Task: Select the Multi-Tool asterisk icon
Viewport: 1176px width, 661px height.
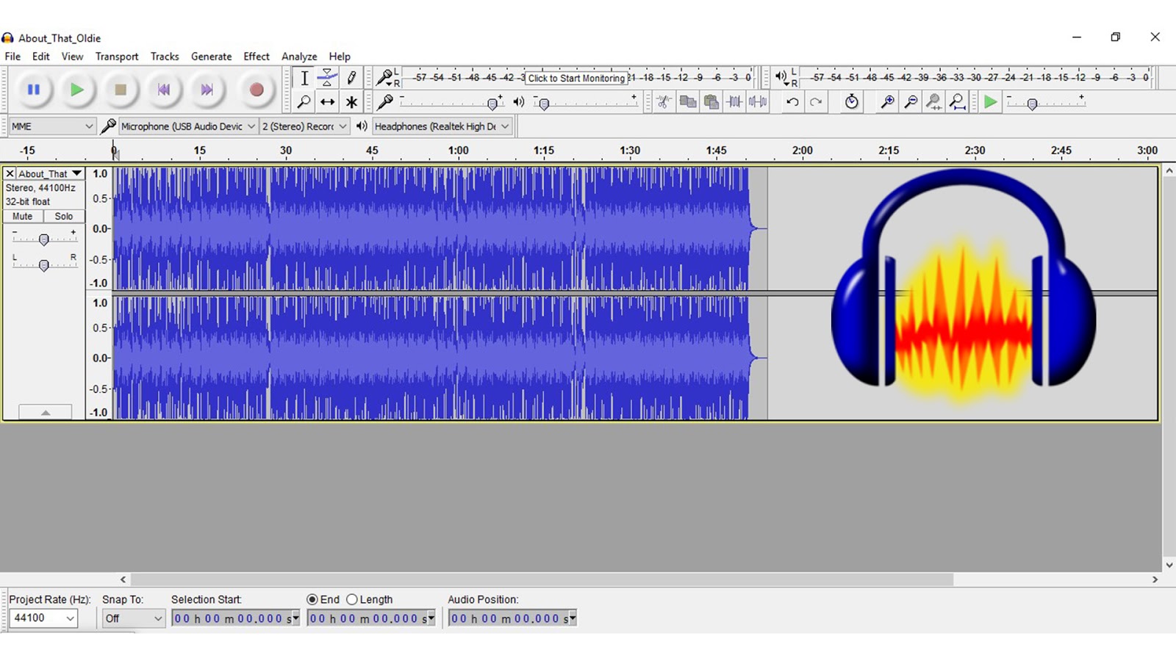Action: tap(351, 102)
